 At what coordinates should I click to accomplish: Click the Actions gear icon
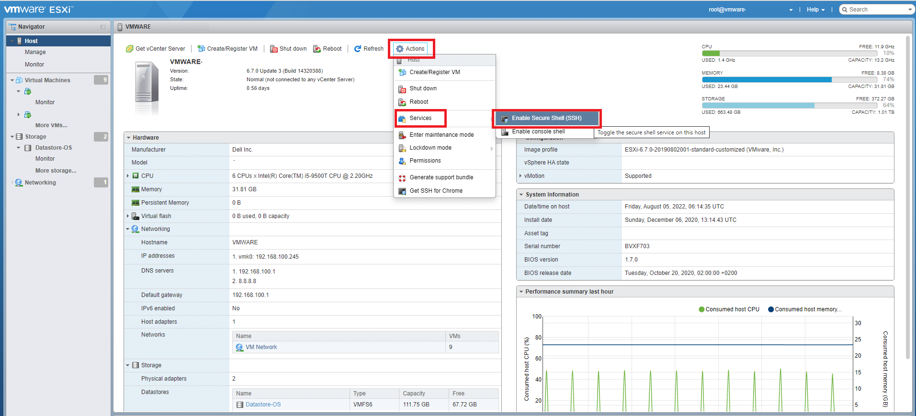click(x=400, y=49)
